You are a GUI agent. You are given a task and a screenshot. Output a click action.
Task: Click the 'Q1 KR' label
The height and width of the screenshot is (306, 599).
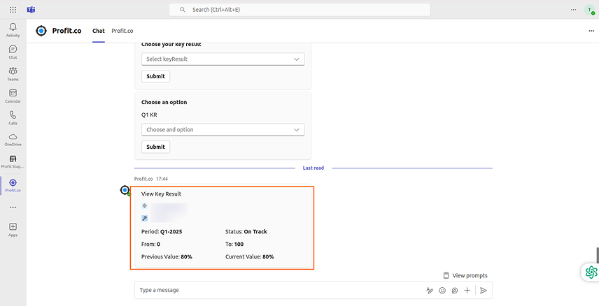pos(149,115)
